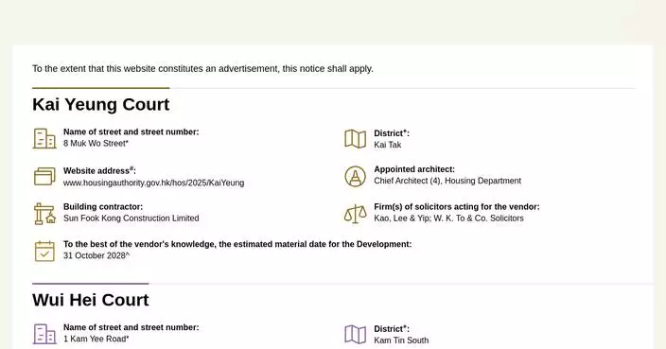Click the architect compass icon beside Appointed architect

pos(355,176)
